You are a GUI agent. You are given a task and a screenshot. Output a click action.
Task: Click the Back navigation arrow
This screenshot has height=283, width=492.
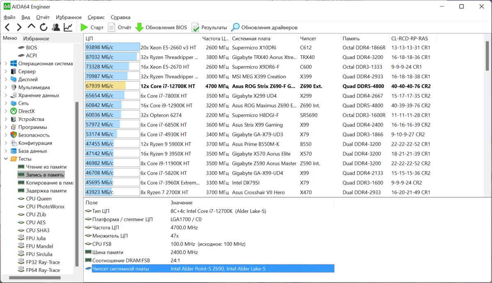pos(7,27)
